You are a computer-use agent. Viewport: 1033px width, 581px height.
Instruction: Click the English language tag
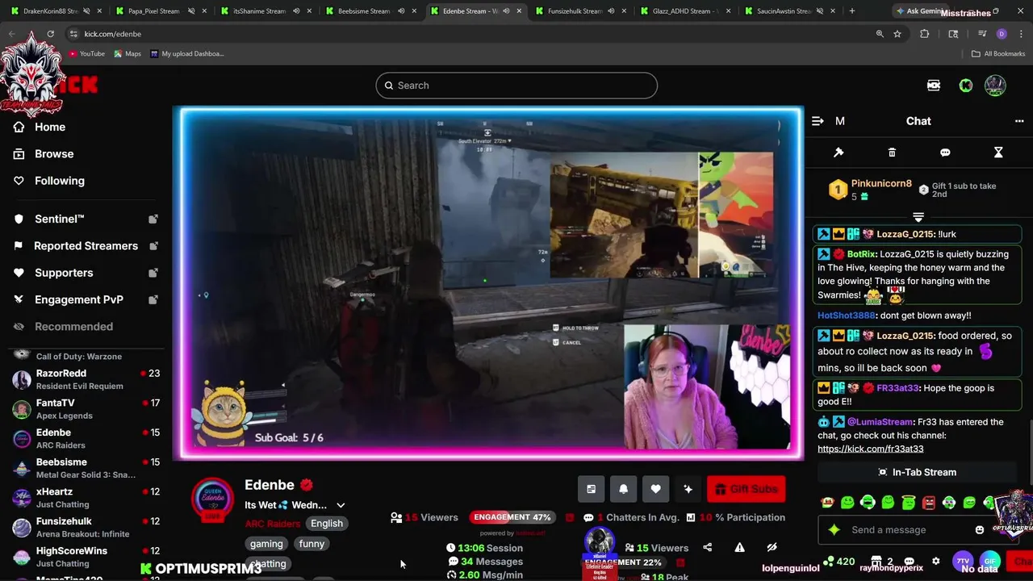[x=327, y=524]
